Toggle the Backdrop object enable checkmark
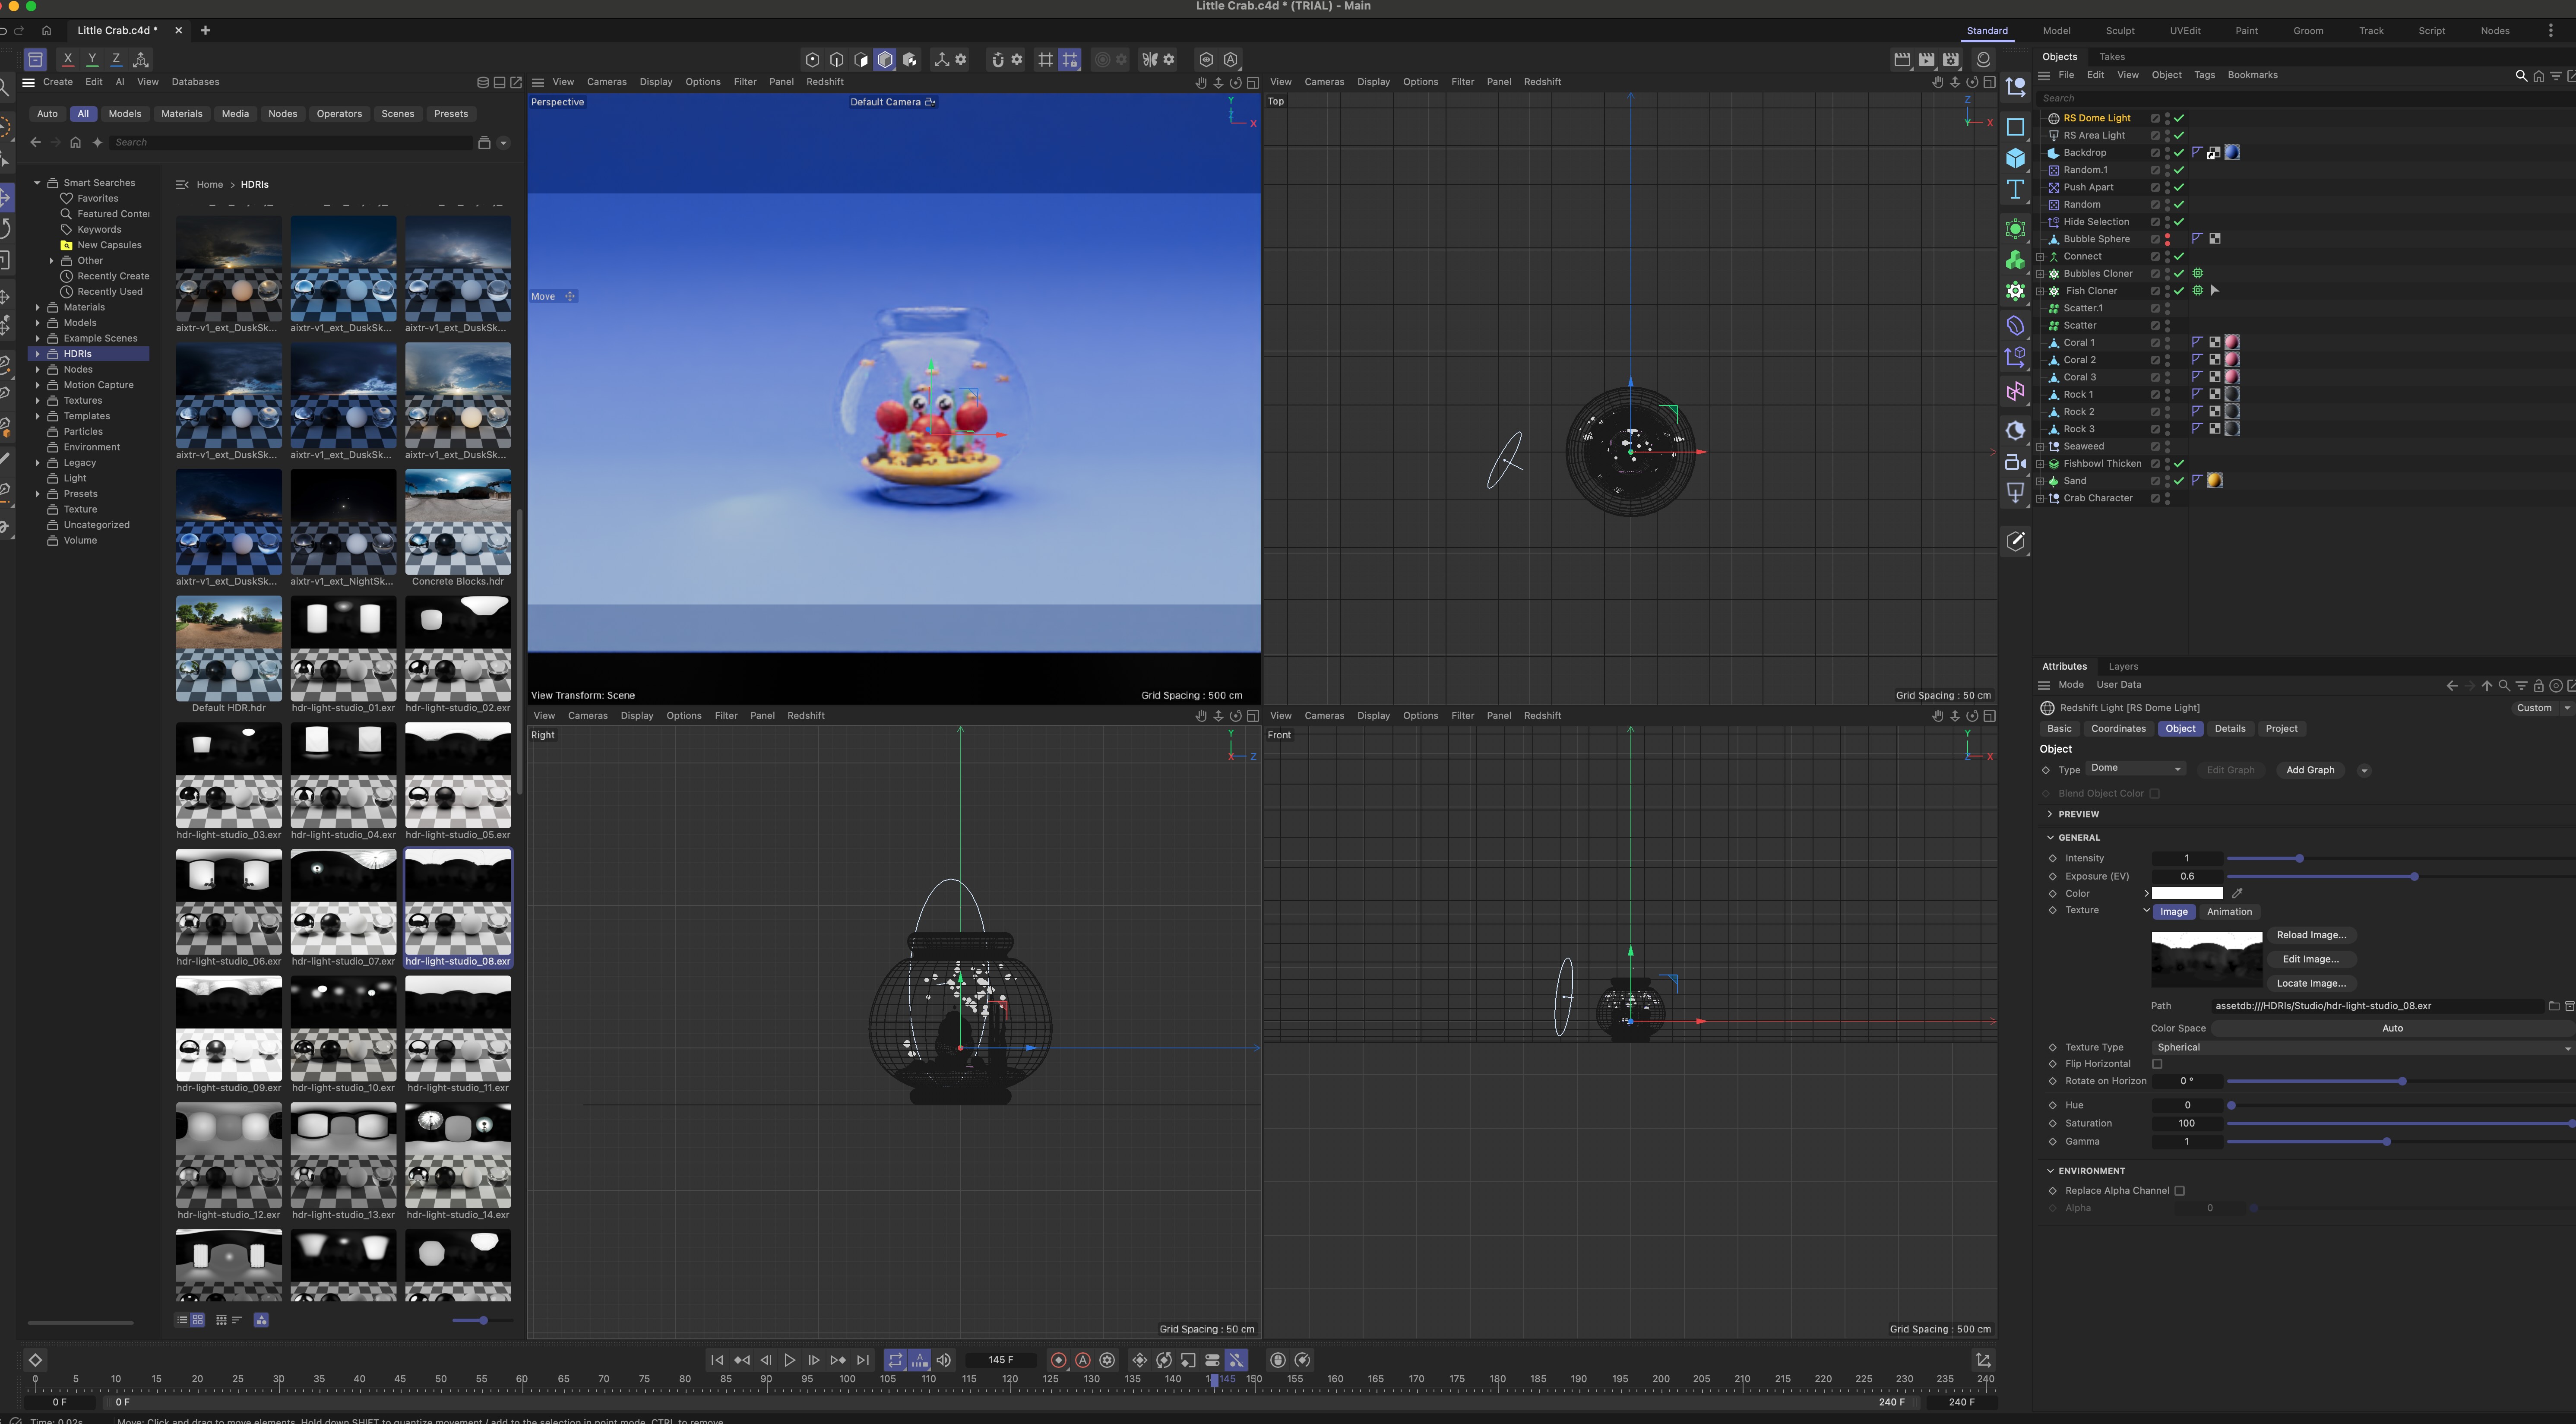Screen dimensions: 2576x1424 [x=2179, y=153]
